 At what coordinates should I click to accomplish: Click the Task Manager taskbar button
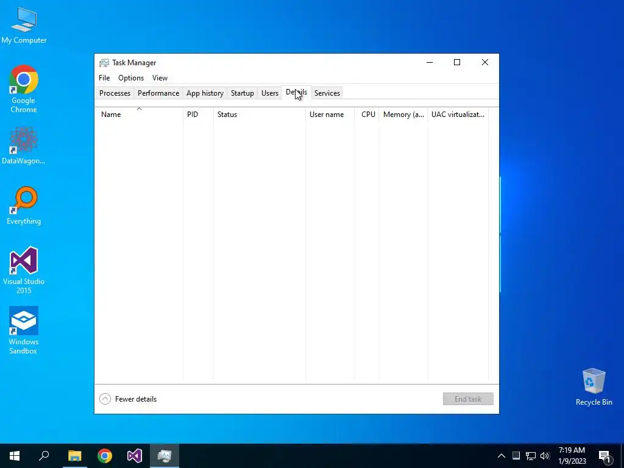tap(165, 456)
